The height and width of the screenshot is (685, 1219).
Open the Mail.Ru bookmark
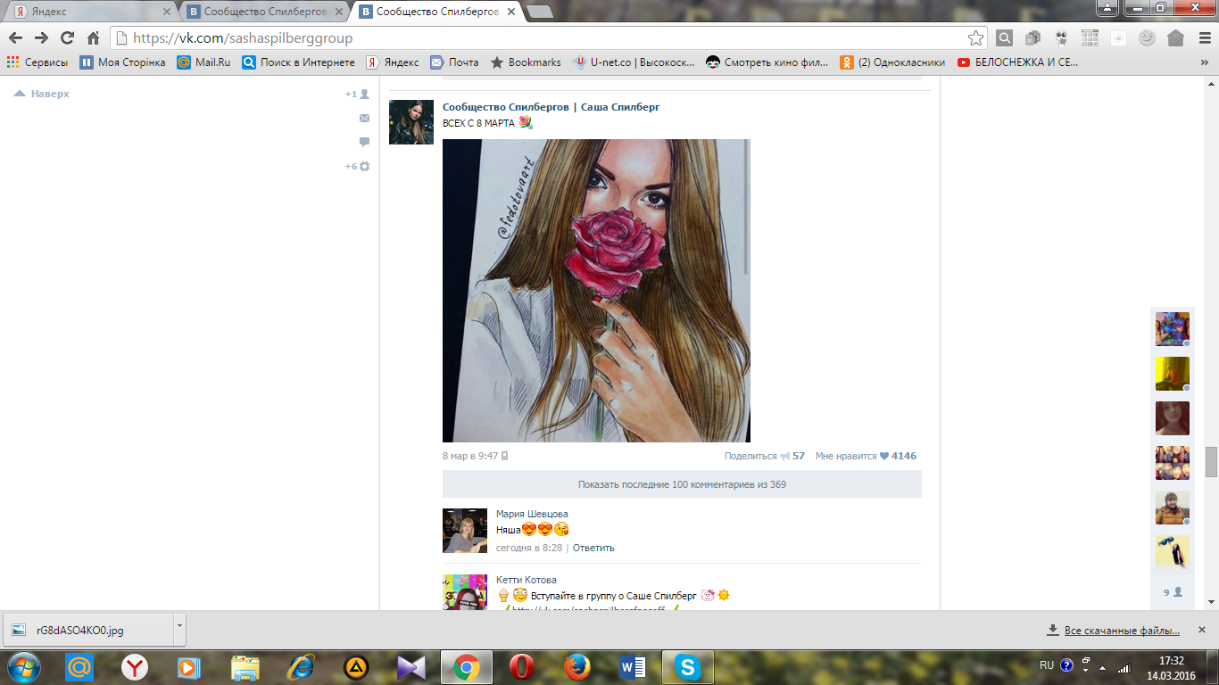(203, 62)
